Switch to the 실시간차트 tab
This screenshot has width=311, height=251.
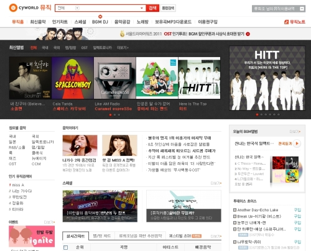pyautogui.click(x=76, y=236)
